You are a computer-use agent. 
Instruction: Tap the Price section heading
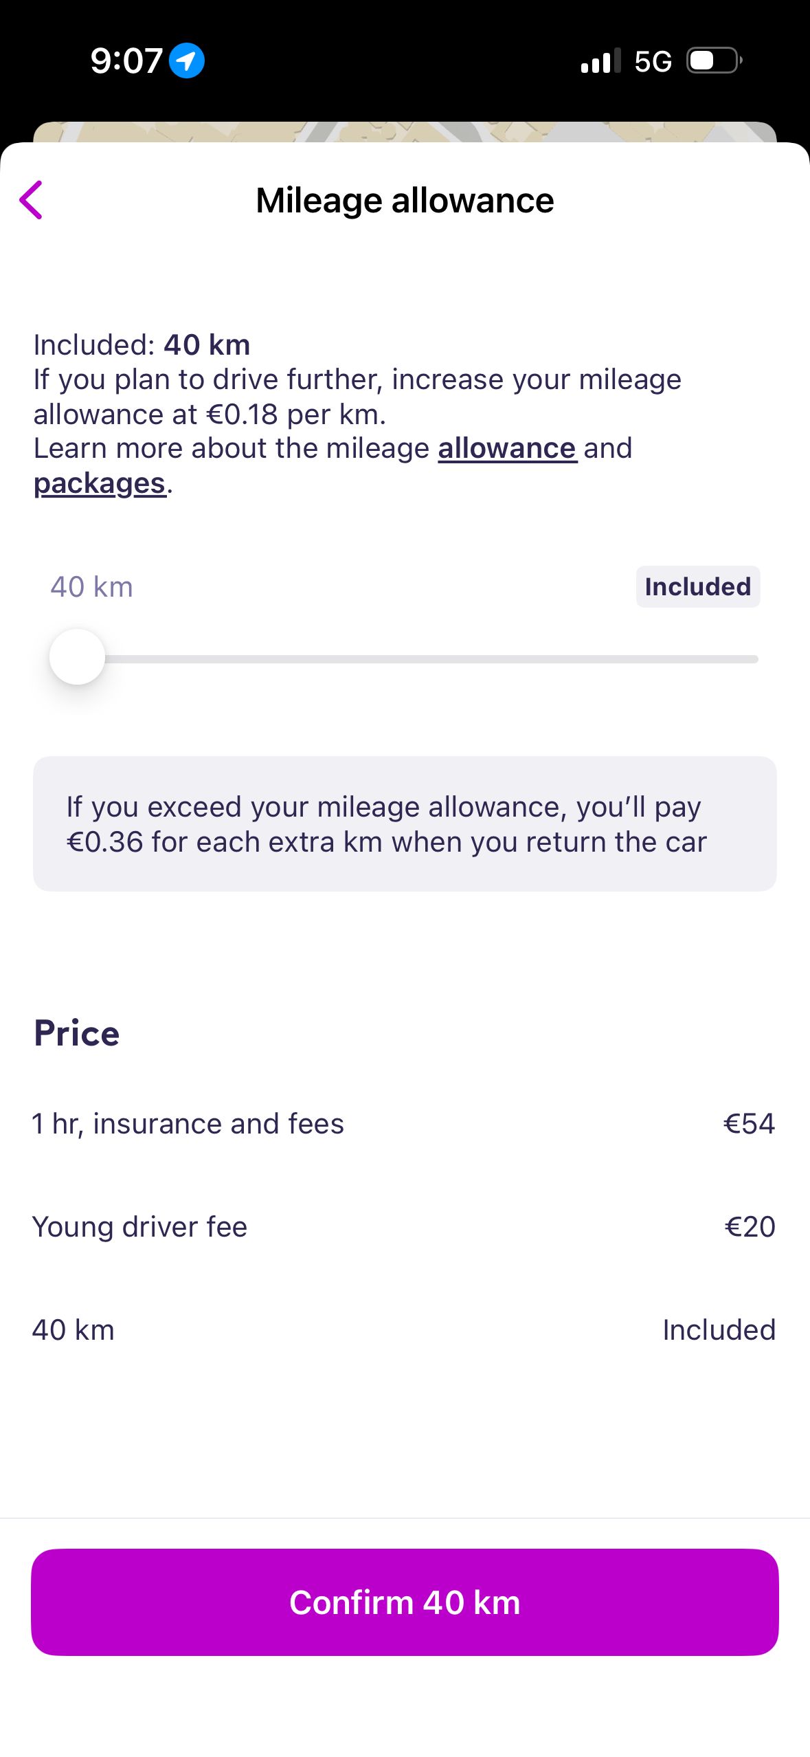pyautogui.click(x=76, y=1033)
